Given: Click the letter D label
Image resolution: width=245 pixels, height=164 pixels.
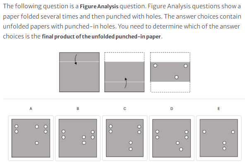Looking at the screenshot, I should point(172,109).
